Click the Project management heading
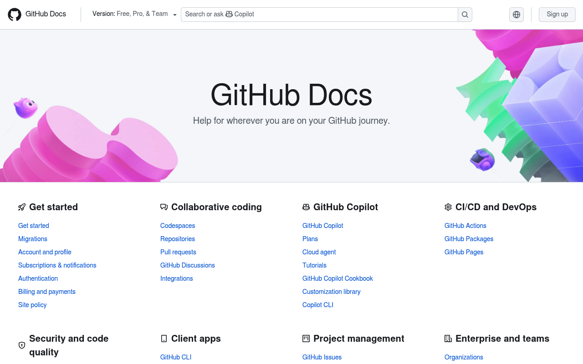583x364 pixels. tap(359, 339)
